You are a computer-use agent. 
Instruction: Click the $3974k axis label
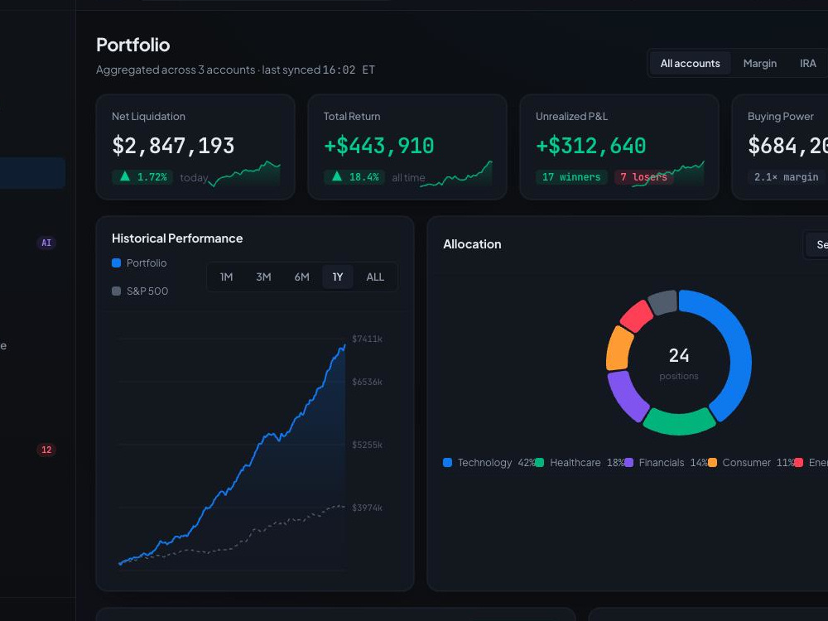pos(367,508)
